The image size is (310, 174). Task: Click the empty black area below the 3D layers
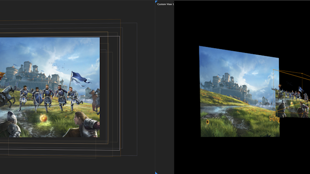241,155
